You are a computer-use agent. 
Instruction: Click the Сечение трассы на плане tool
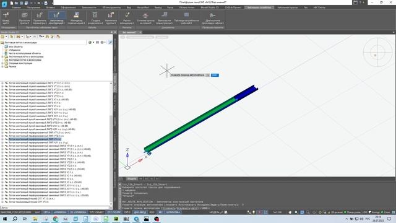(145, 18)
